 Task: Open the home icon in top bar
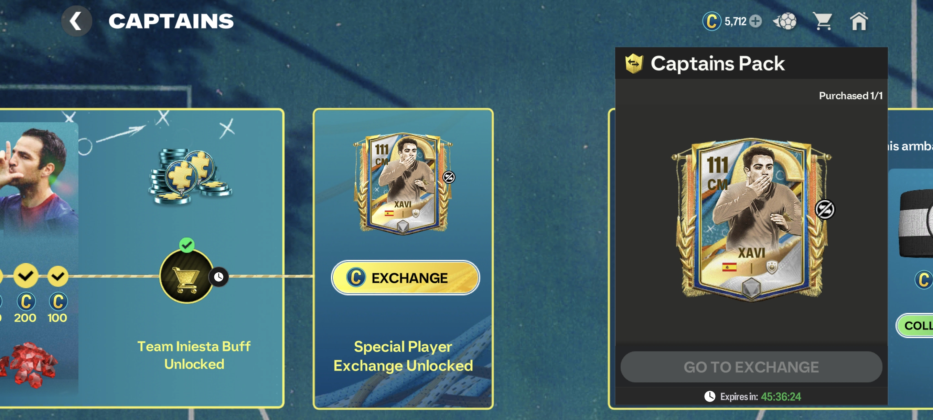[859, 21]
